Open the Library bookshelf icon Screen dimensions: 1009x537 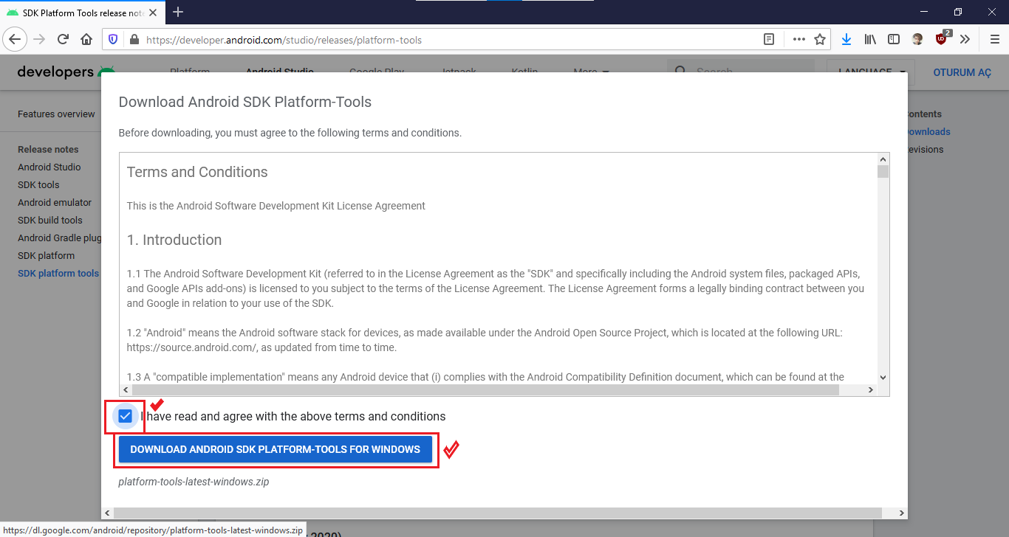pyautogui.click(x=870, y=39)
